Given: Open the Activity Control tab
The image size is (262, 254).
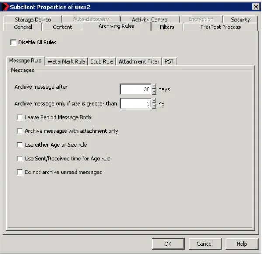Looking at the screenshot, I should point(150,20).
